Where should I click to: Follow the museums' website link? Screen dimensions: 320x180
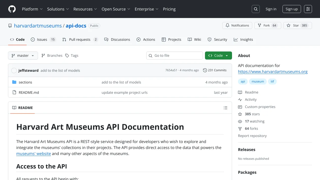pyautogui.click(x=33, y=153)
